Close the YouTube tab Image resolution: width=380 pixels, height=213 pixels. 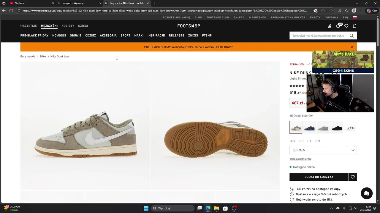click(53, 3)
